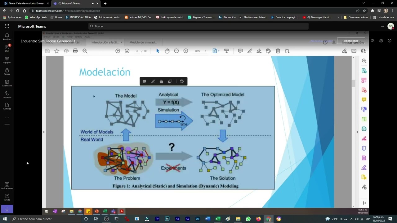Open Acrobat right panel protect shield

[364, 148]
